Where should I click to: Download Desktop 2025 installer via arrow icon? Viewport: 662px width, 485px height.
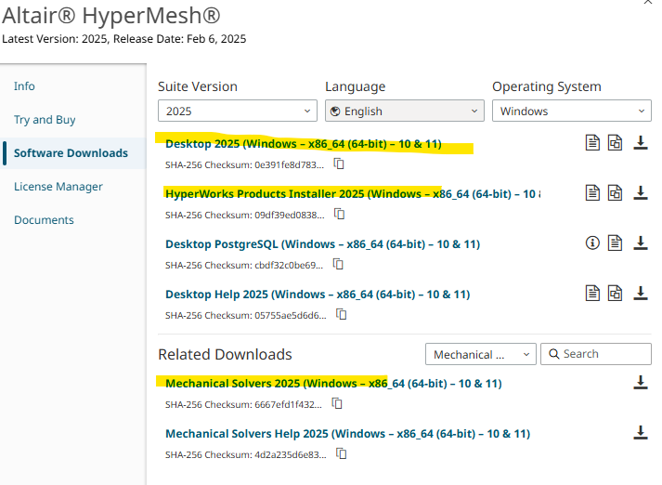(641, 143)
